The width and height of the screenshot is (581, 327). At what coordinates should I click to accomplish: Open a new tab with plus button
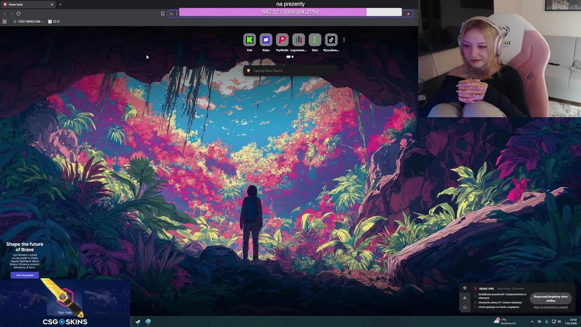pyautogui.click(x=60, y=5)
